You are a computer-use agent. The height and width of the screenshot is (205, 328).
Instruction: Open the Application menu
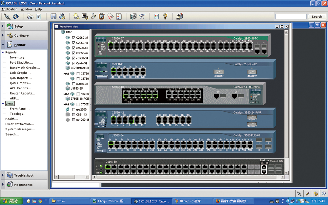[x=10, y=9]
